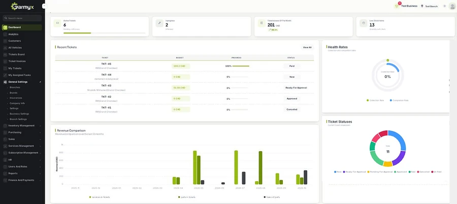Viewport: 457px width, 204px height.
Task: Click TKT-45 progress bar at 100%
Action: point(241,66)
